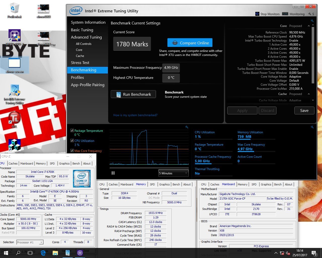Open Task View on the taskbar

30,253
